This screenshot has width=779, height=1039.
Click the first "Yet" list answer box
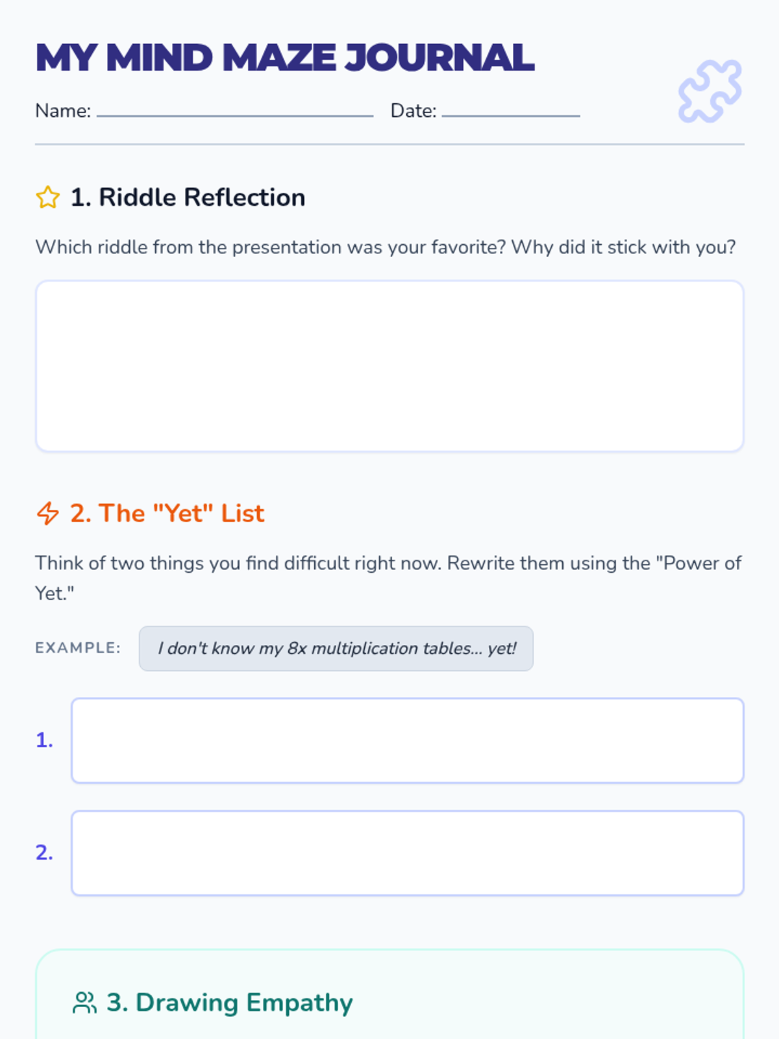point(407,740)
